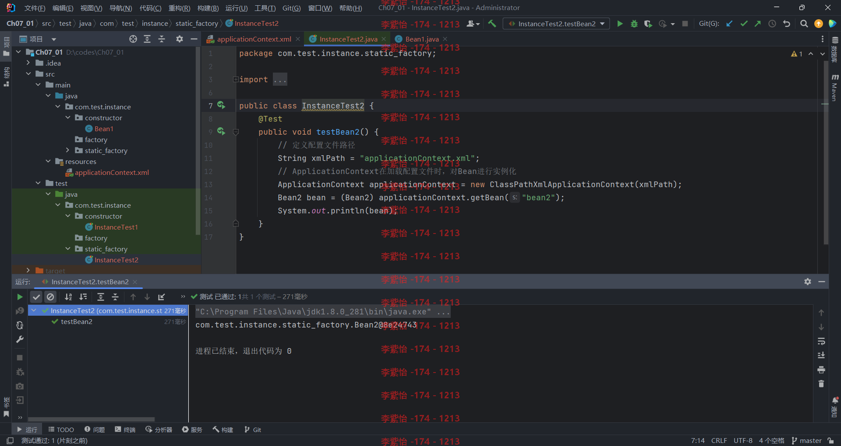Open the TODO tool window
Screen dimensions: 841x446
click(x=61, y=429)
